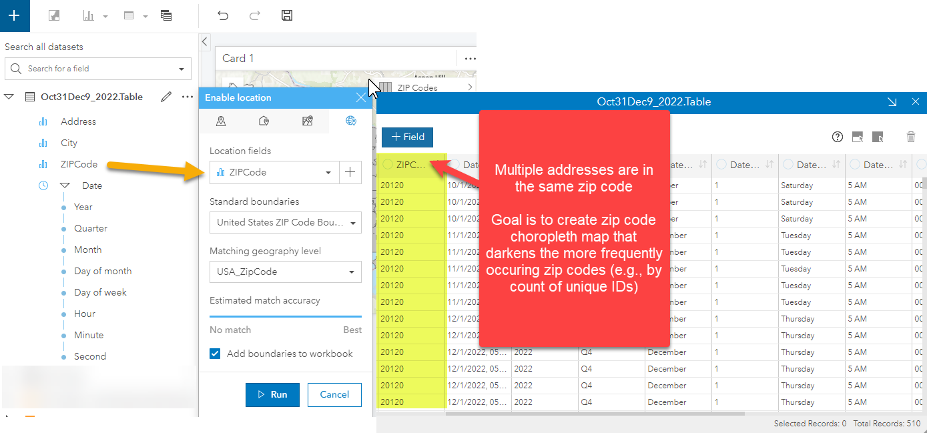The image size is (927, 433).
Task: Cancel the Enable location dialog
Action: pos(334,394)
